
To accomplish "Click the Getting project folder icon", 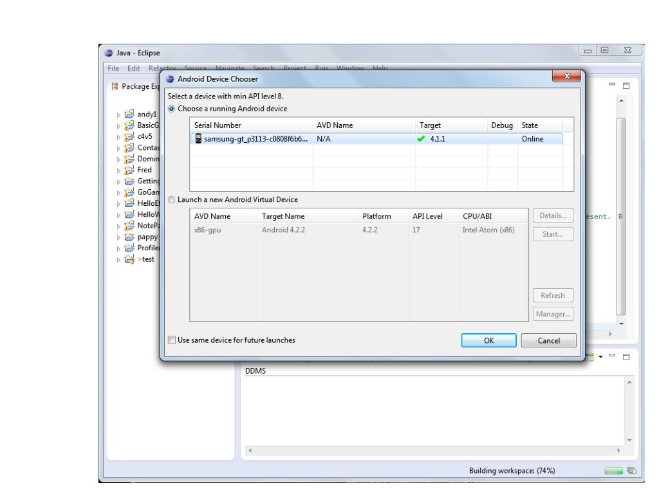I will (129, 181).
